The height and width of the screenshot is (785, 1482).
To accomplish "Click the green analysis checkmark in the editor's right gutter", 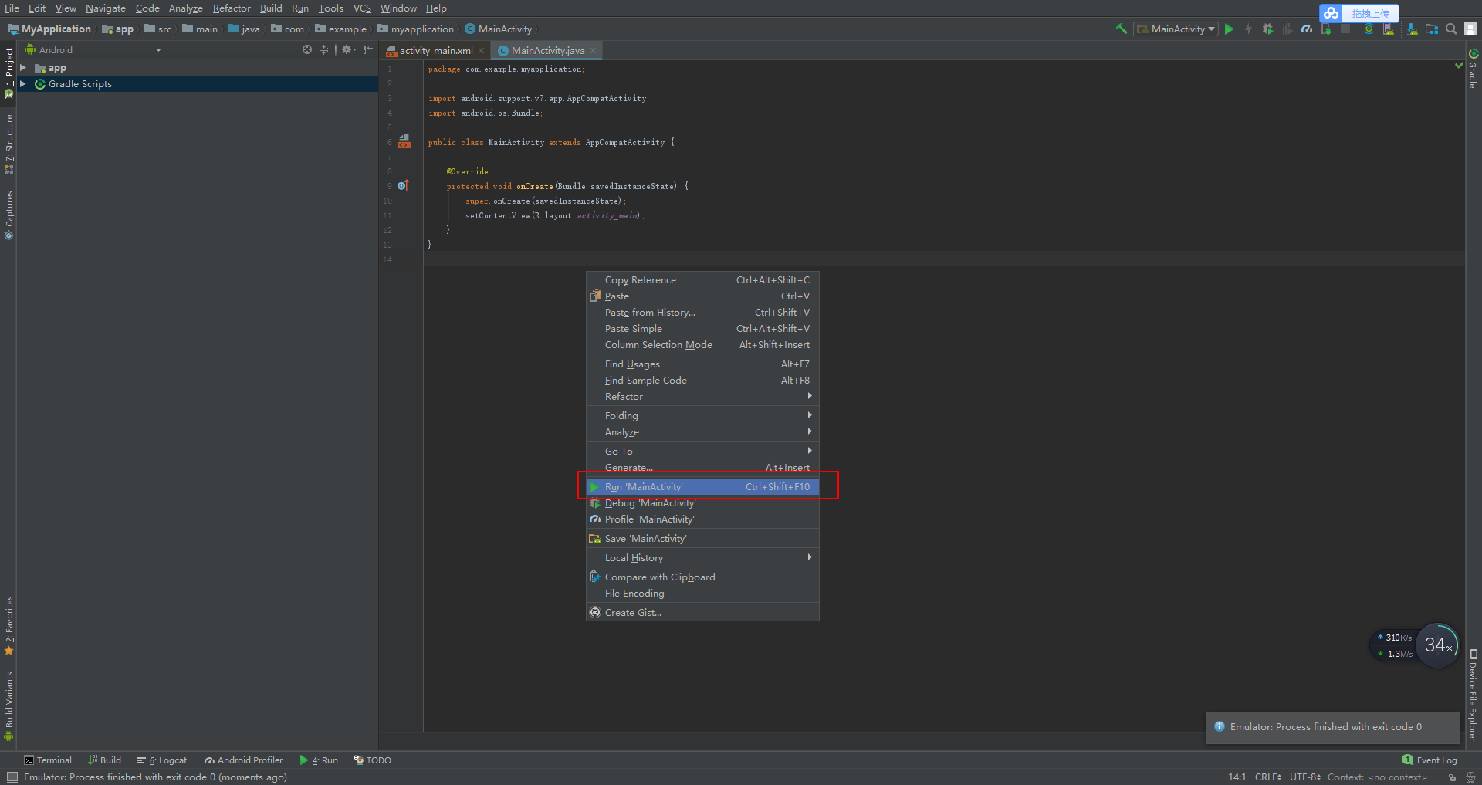I will coord(1459,66).
